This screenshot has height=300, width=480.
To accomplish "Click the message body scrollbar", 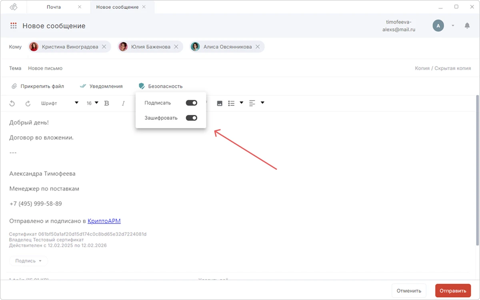I will pyautogui.click(x=477, y=170).
